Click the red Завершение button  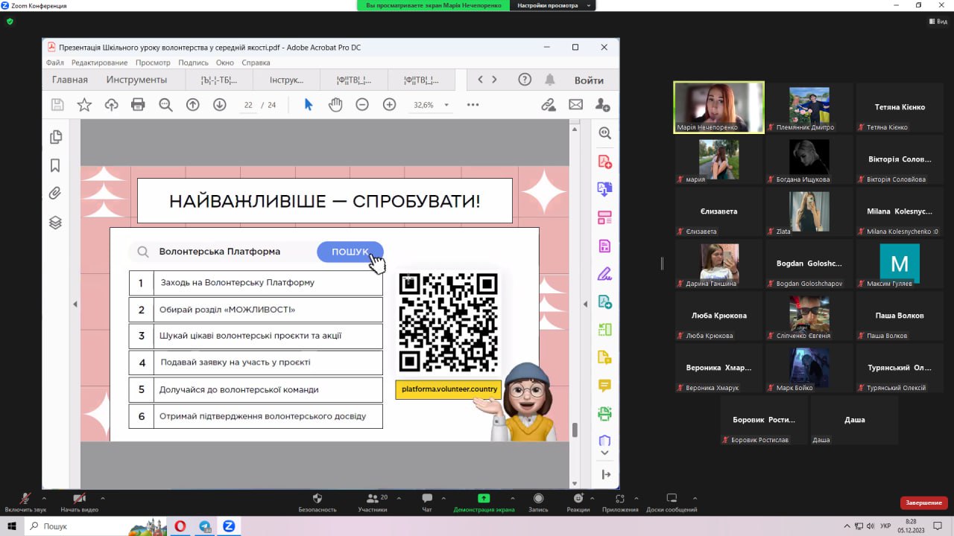click(924, 502)
